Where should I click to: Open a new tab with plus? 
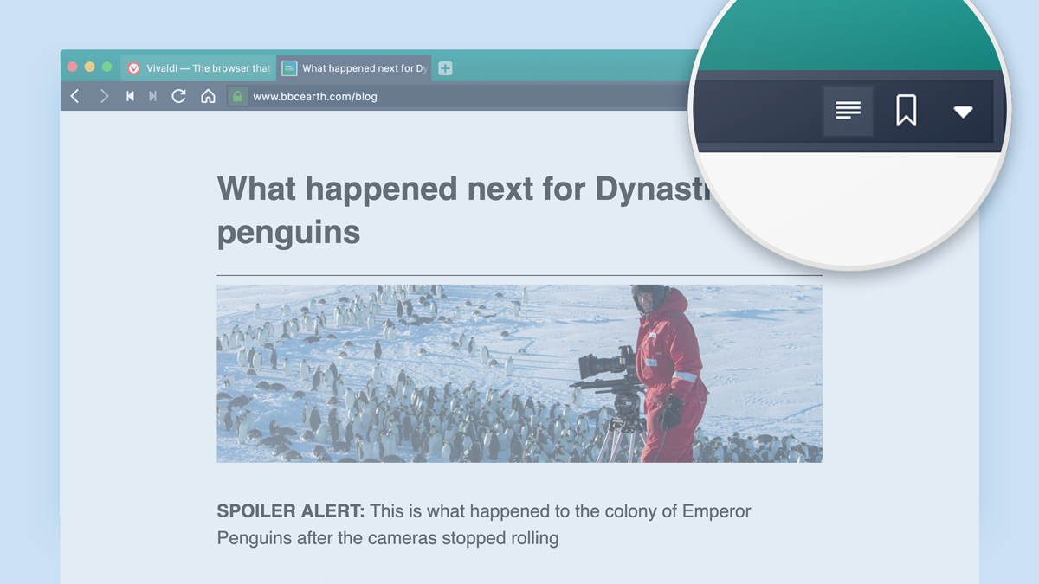445,68
